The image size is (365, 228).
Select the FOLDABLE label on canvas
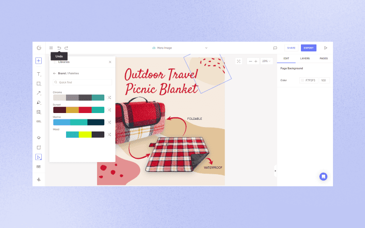[195, 119]
